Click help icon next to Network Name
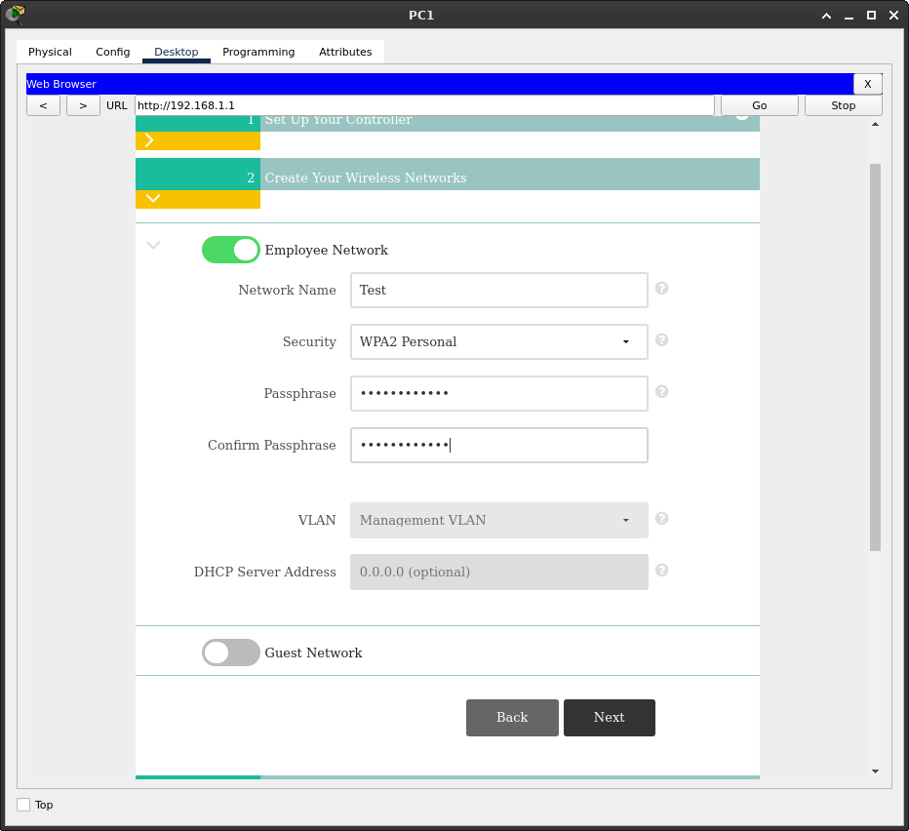Viewport: 909px width, 831px height. point(661,289)
